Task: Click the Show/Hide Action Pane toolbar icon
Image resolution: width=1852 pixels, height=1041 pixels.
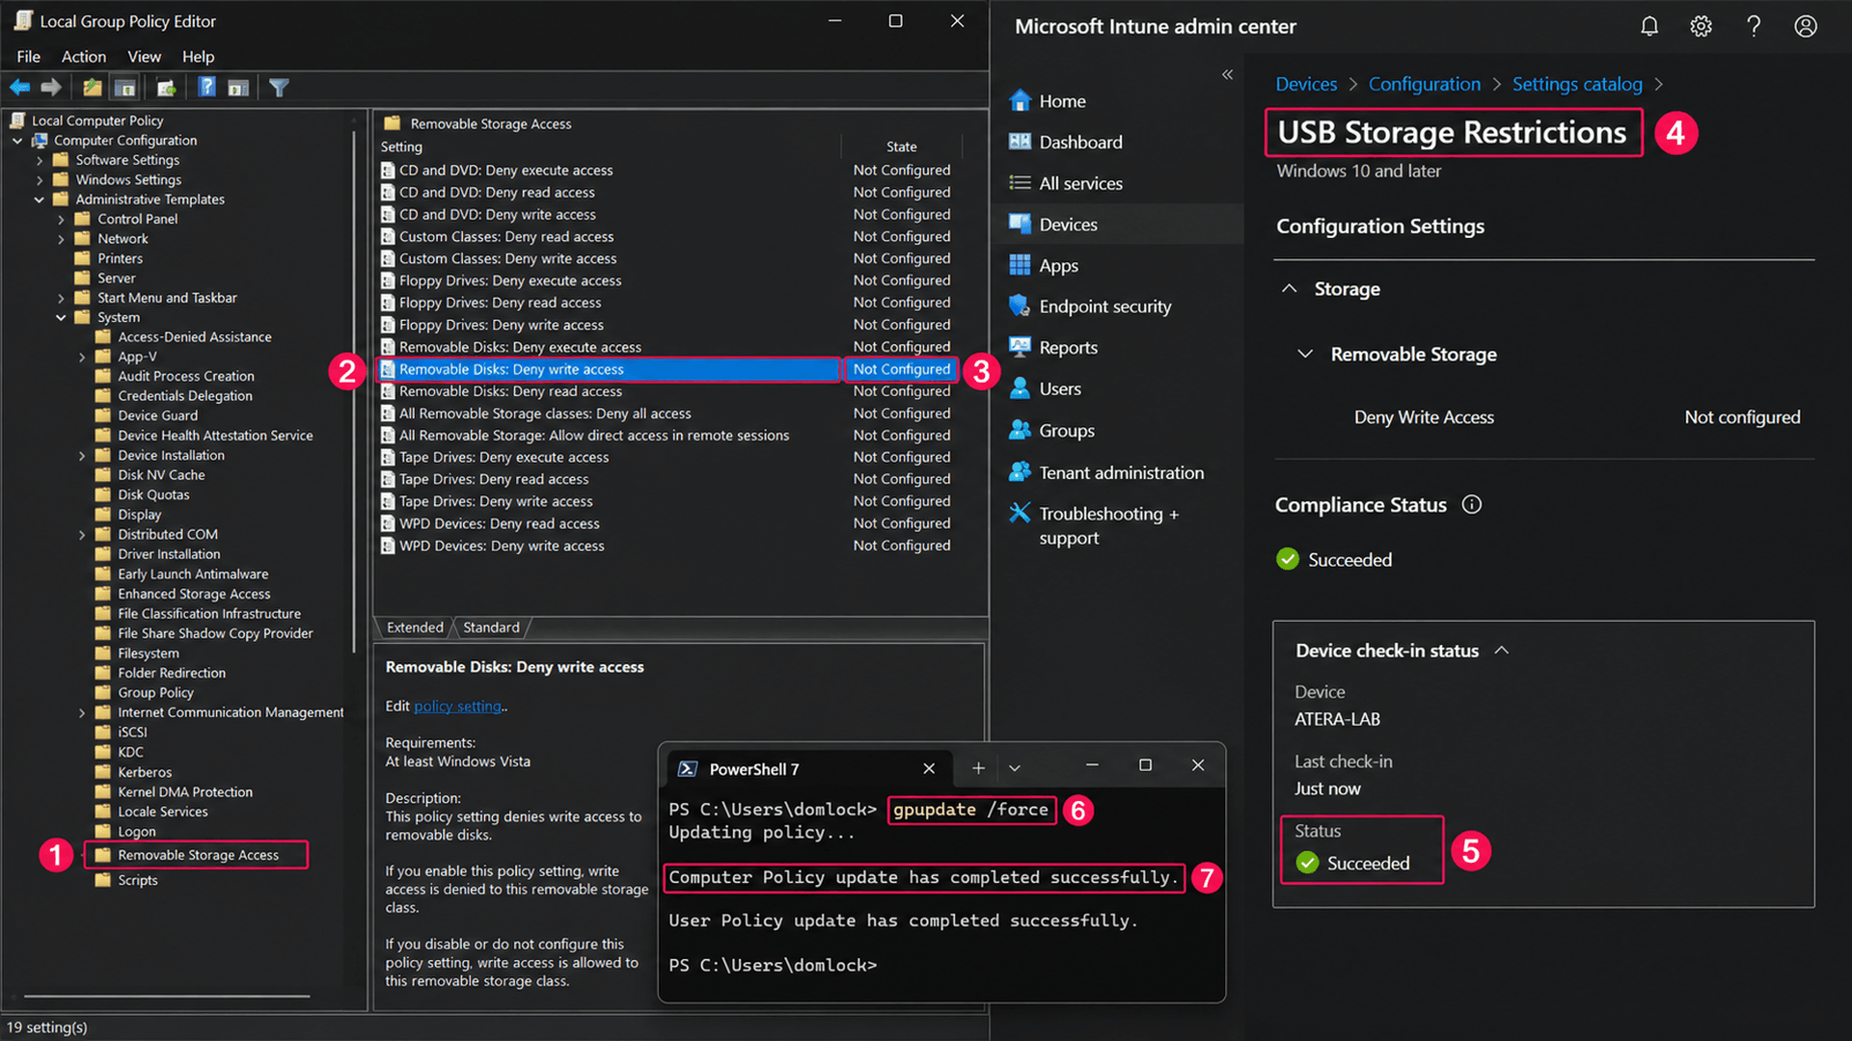Action: coord(238,88)
